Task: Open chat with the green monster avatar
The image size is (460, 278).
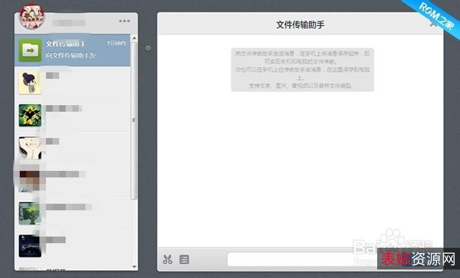Action: 30,116
